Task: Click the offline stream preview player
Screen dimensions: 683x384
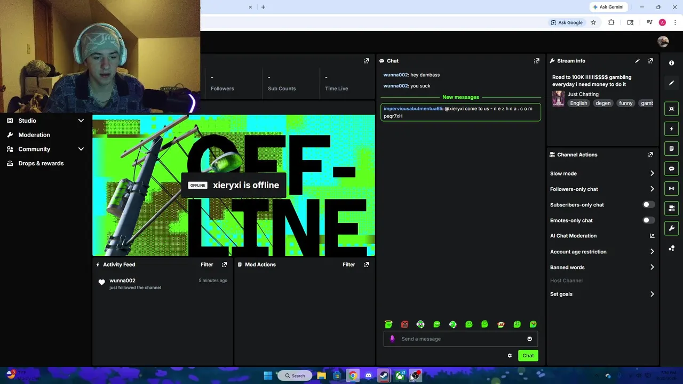Action: pos(234,186)
